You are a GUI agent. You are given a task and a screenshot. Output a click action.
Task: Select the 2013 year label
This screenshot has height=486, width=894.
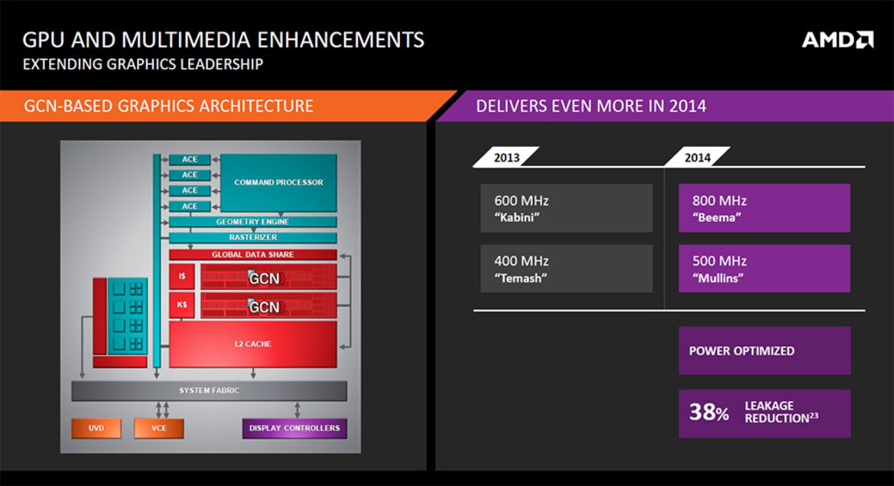point(506,158)
